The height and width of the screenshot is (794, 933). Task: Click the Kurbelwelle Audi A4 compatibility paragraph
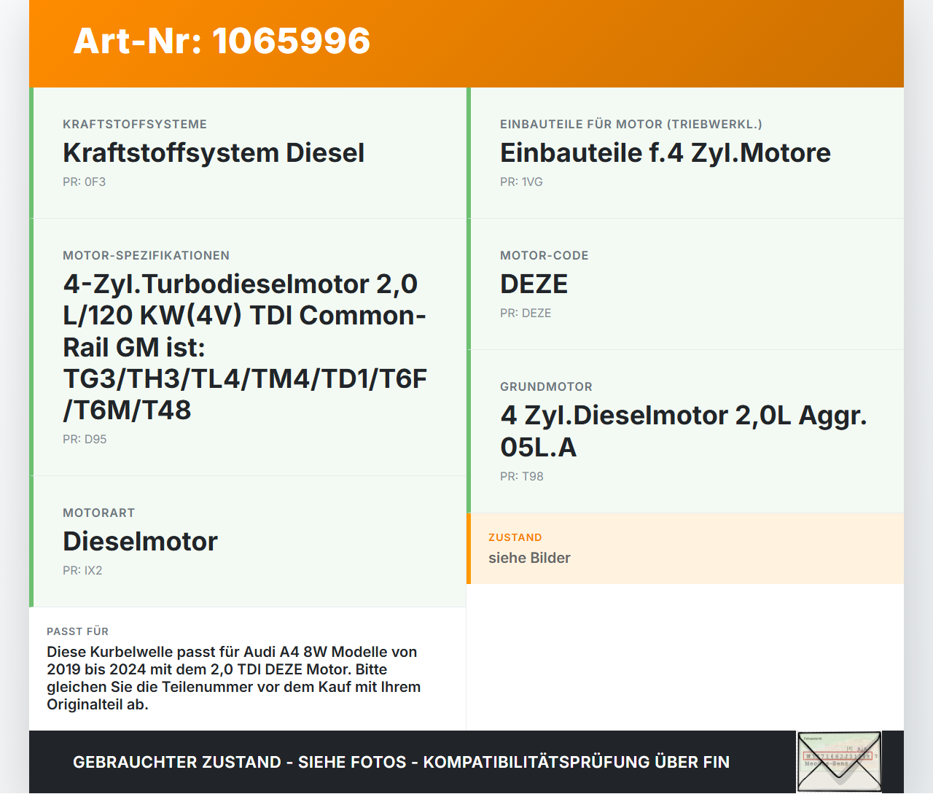[234, 679]
